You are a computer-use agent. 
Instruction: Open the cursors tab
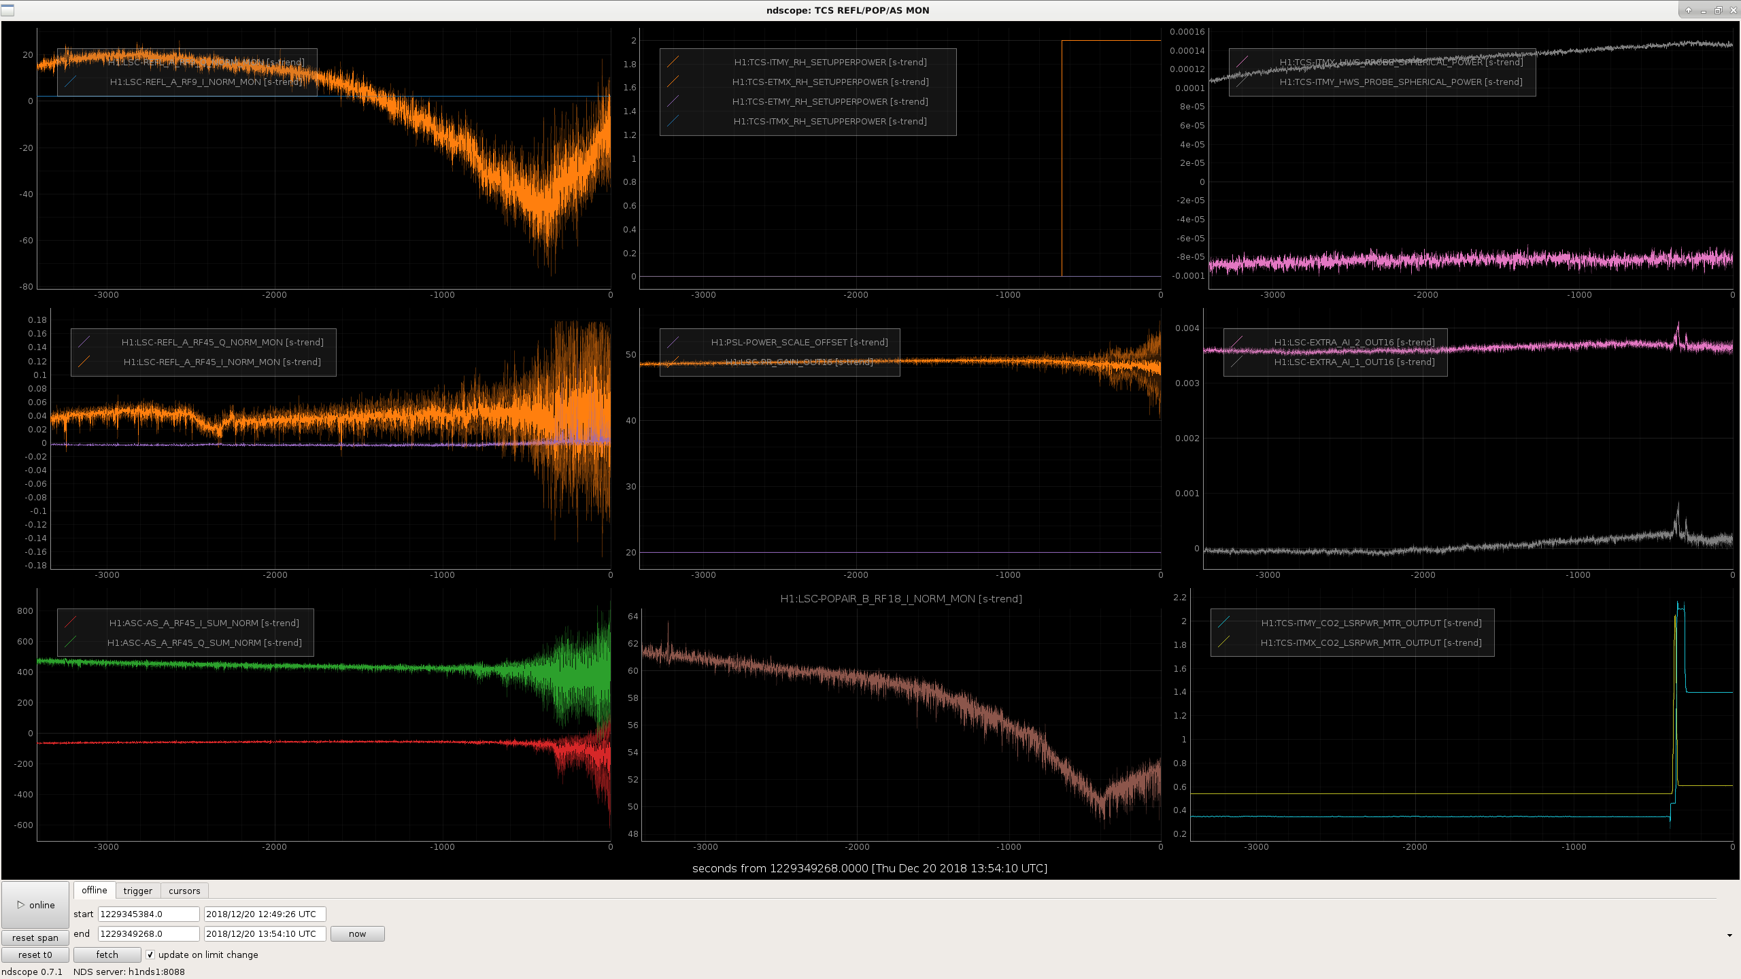[x=184, y=891]
